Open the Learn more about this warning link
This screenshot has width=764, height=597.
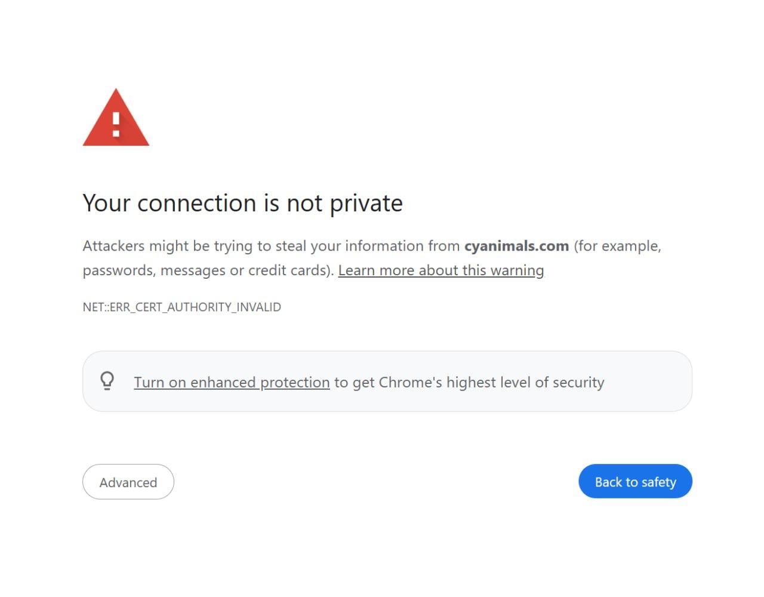(x=440, y=270)
